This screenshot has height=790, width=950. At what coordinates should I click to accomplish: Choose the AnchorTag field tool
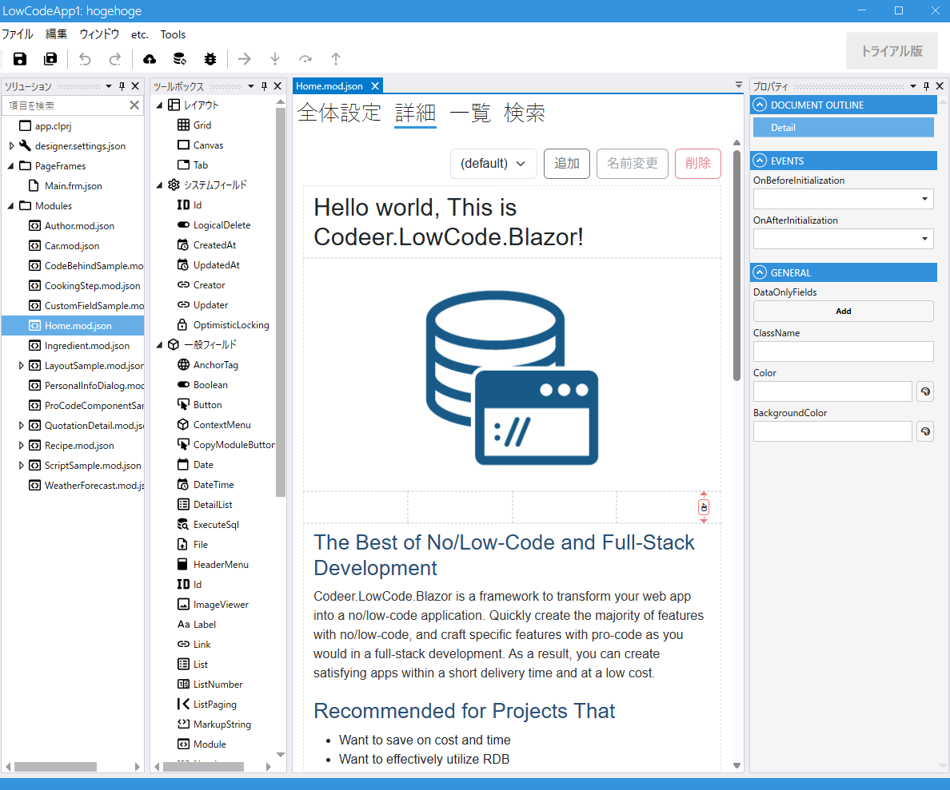(208, 364)
